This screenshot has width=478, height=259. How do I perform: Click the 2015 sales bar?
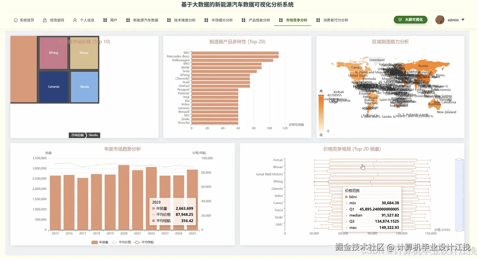55,203
